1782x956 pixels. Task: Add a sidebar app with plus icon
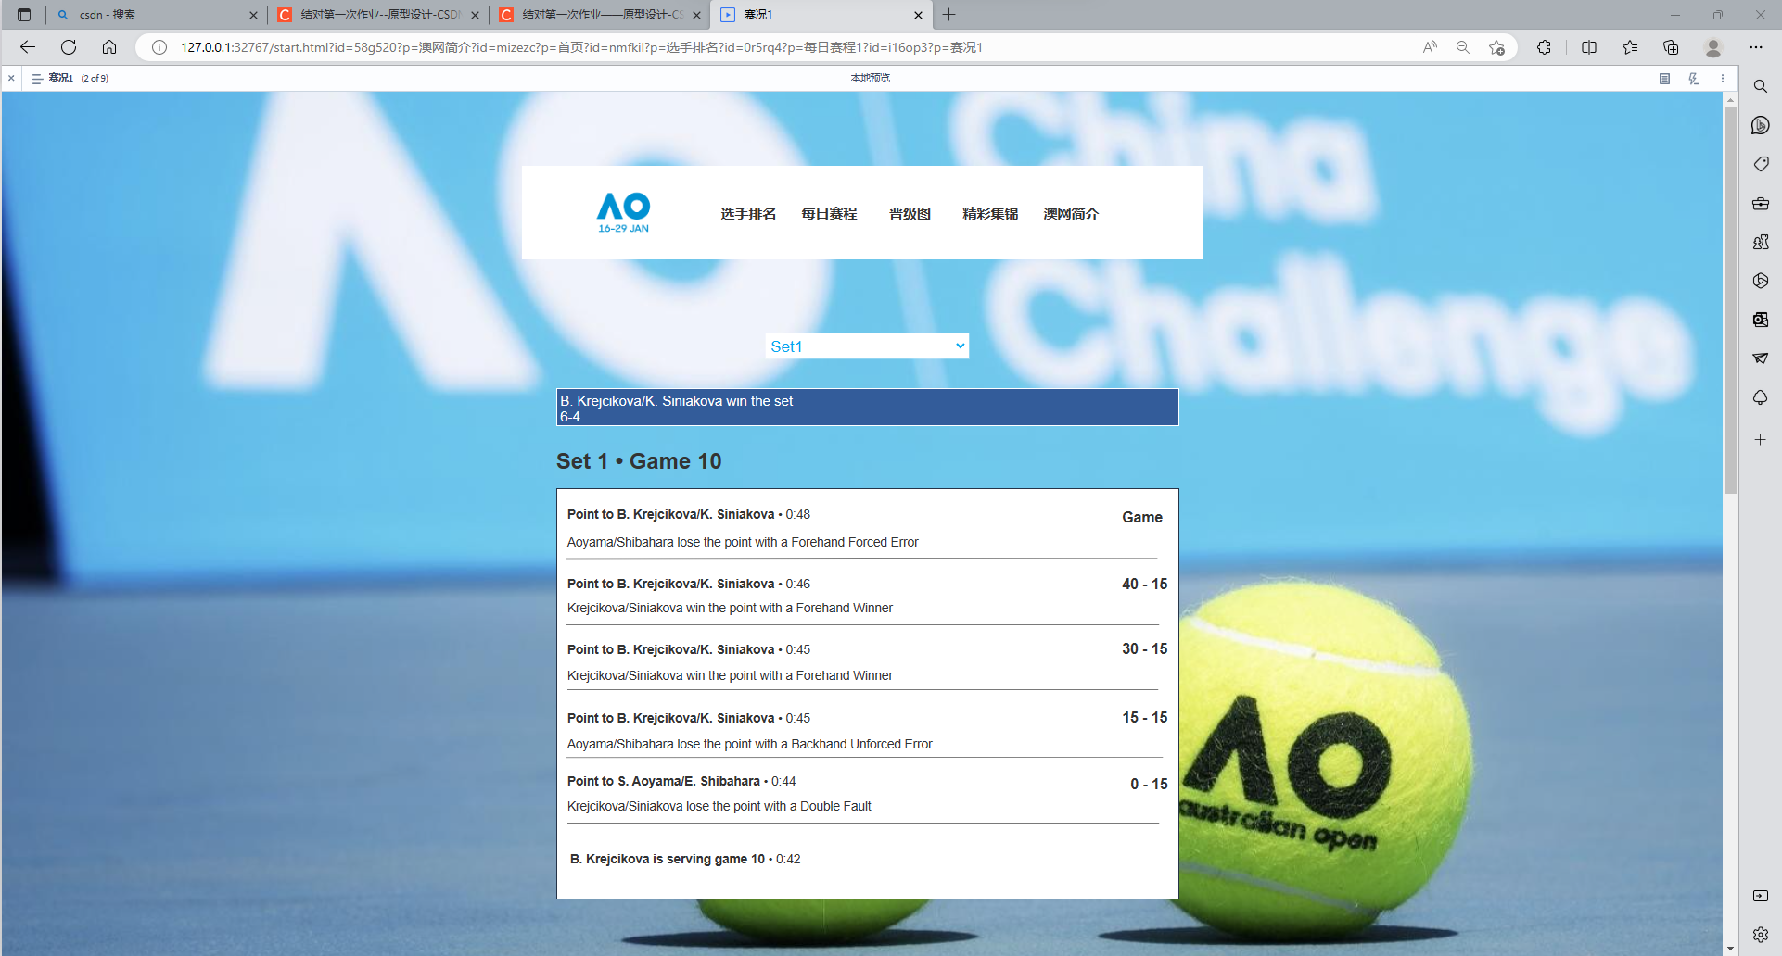pyautogui.click(x=1761, y=440)
